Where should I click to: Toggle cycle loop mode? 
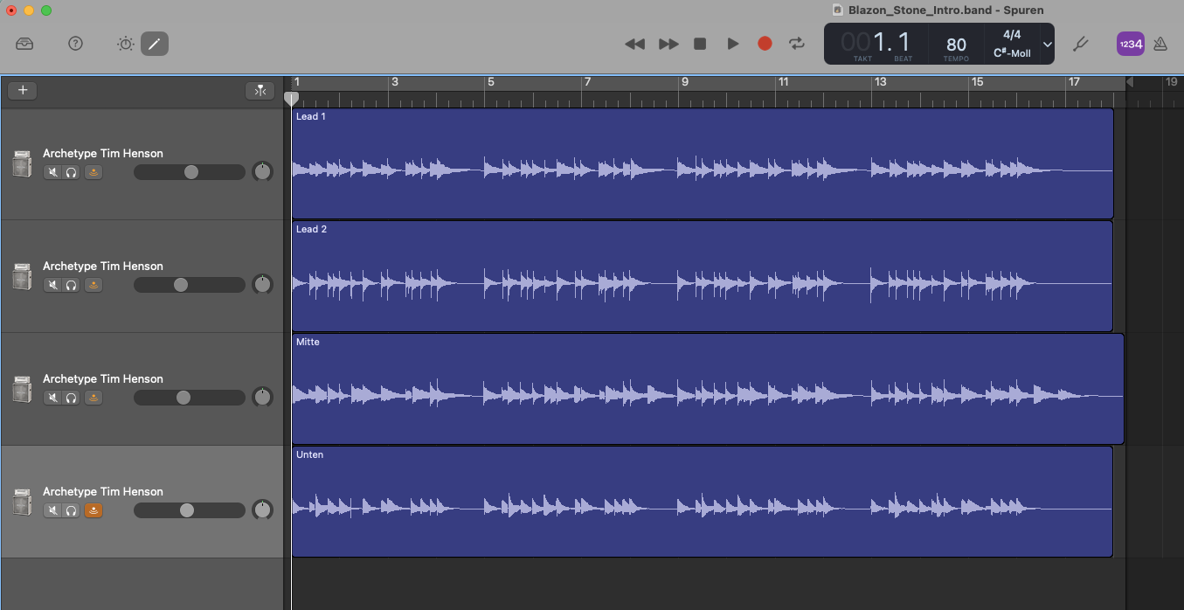pyautogui.click(x=796, y=44)
